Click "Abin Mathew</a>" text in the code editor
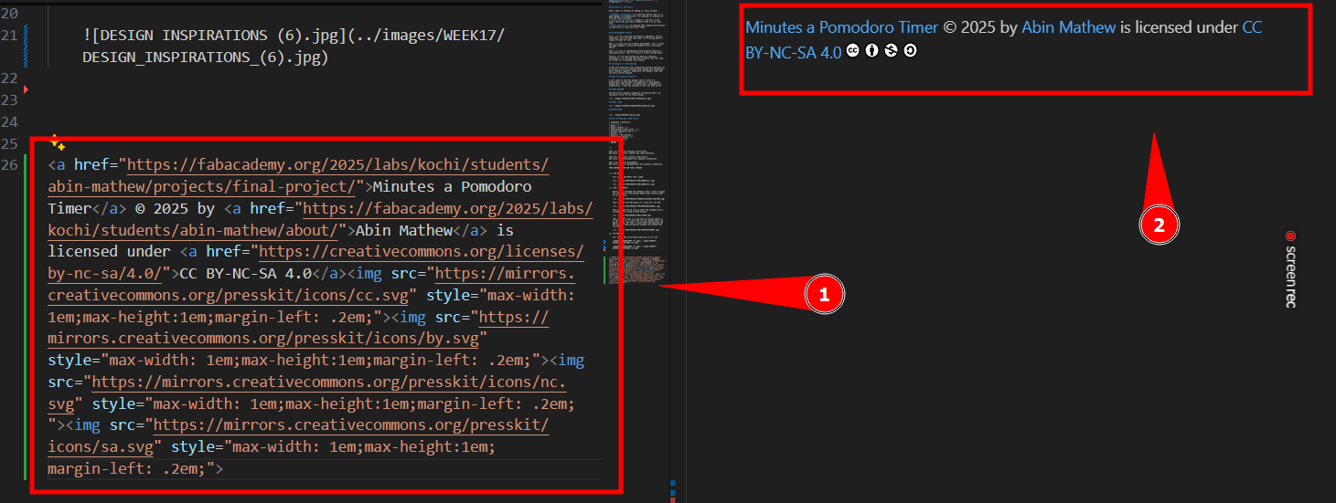 click(421, 229)
